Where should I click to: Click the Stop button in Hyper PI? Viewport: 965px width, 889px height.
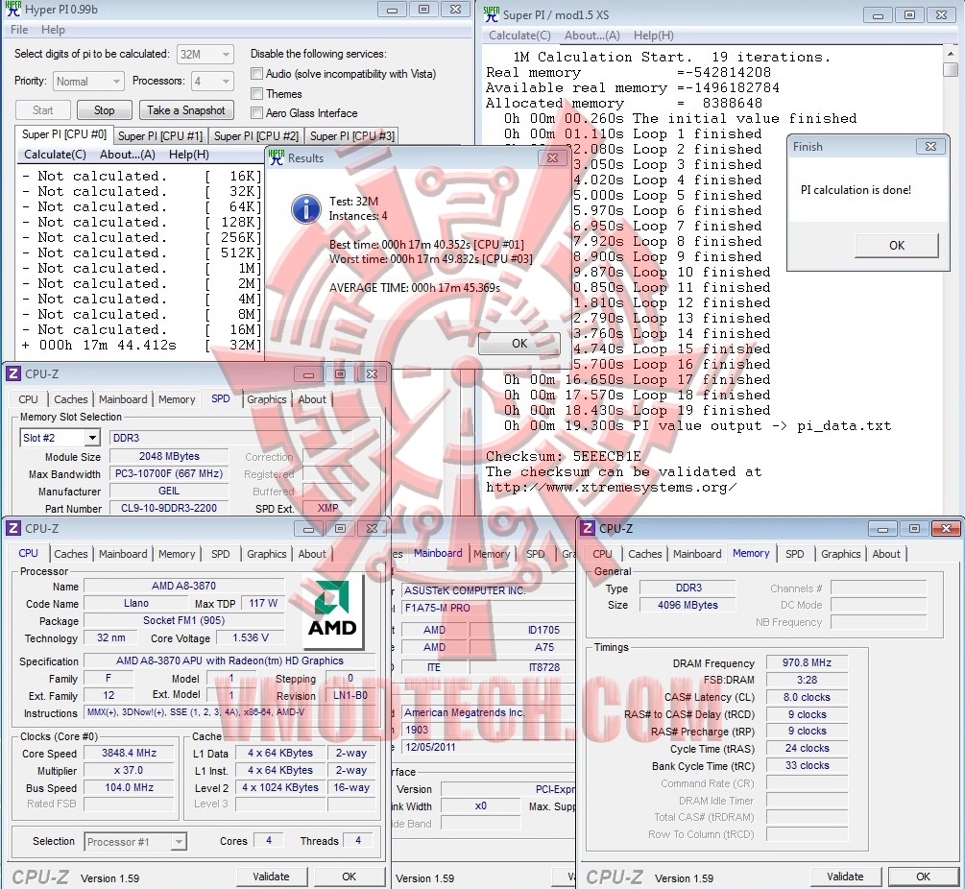point(104,110)
